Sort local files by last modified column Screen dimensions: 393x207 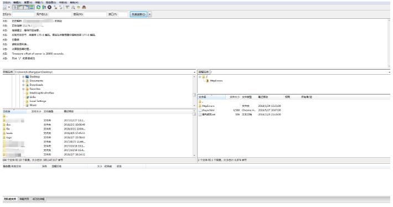tap(75, 111)
